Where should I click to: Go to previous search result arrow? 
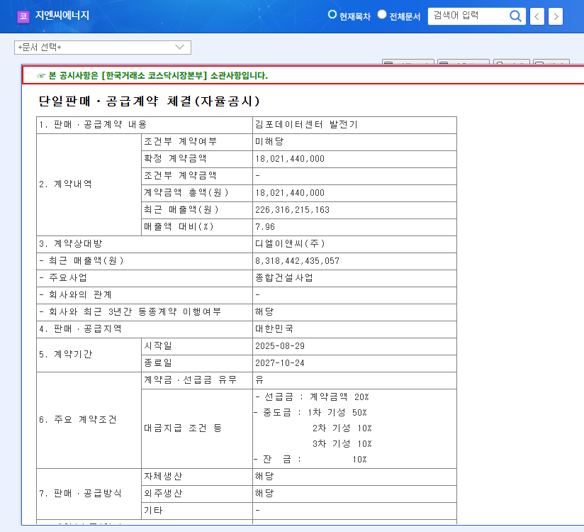coord(537,16)
